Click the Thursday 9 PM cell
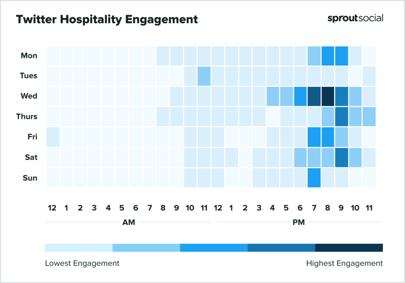This screenshot has height=283, width=405. [342, 117]
